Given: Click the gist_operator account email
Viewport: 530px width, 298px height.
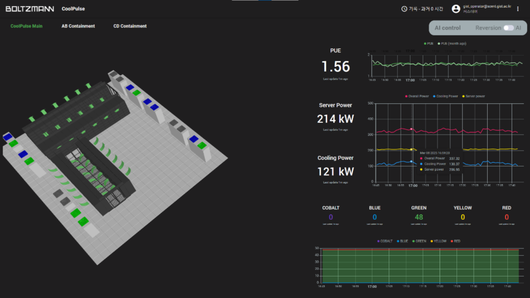Looking at the screenshot, I should (488, 6).
